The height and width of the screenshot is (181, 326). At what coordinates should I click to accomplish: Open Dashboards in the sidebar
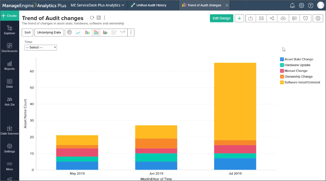pyautogui.click(x=9, y=48)
